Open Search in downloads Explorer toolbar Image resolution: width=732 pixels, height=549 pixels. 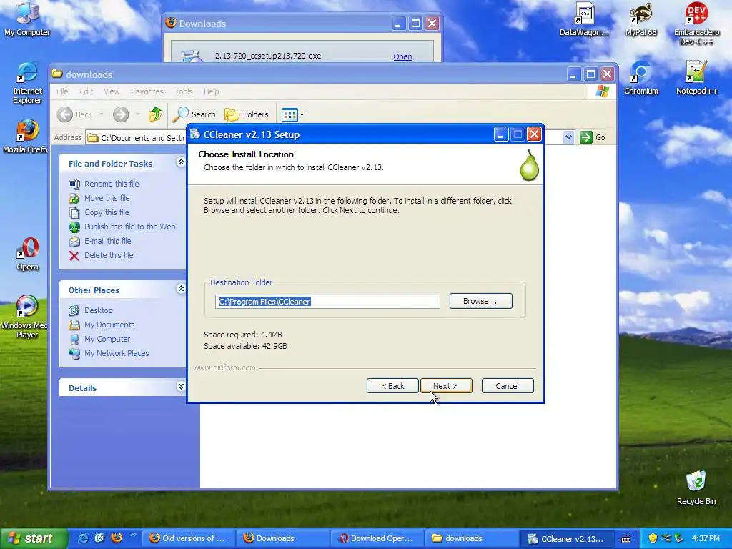pos(194,114)
